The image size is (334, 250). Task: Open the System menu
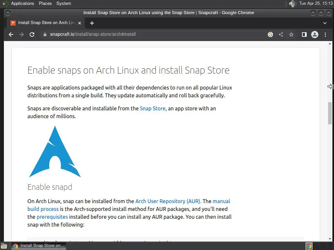[x=64, y=3]
